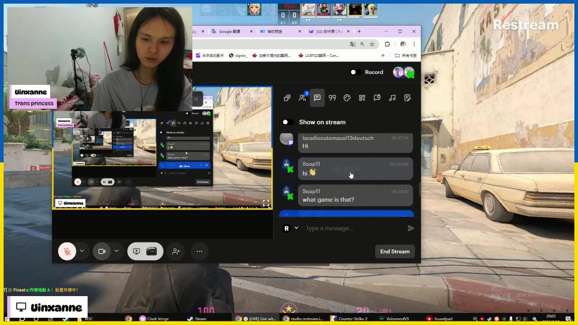Select laradiecutemausi13deutsch's Hi message
The height and width of the screenshot is (325, 578).
point(355,142)
